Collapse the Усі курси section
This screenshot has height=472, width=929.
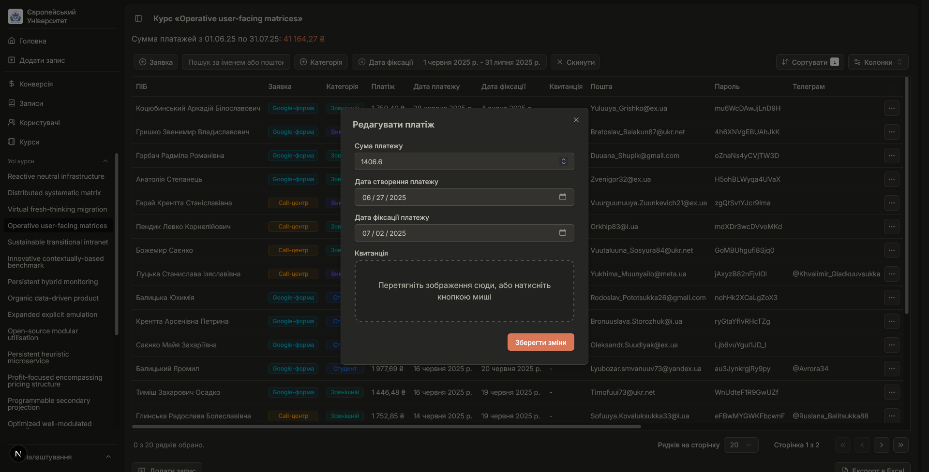pyautogui.click(x=105, y=161)
